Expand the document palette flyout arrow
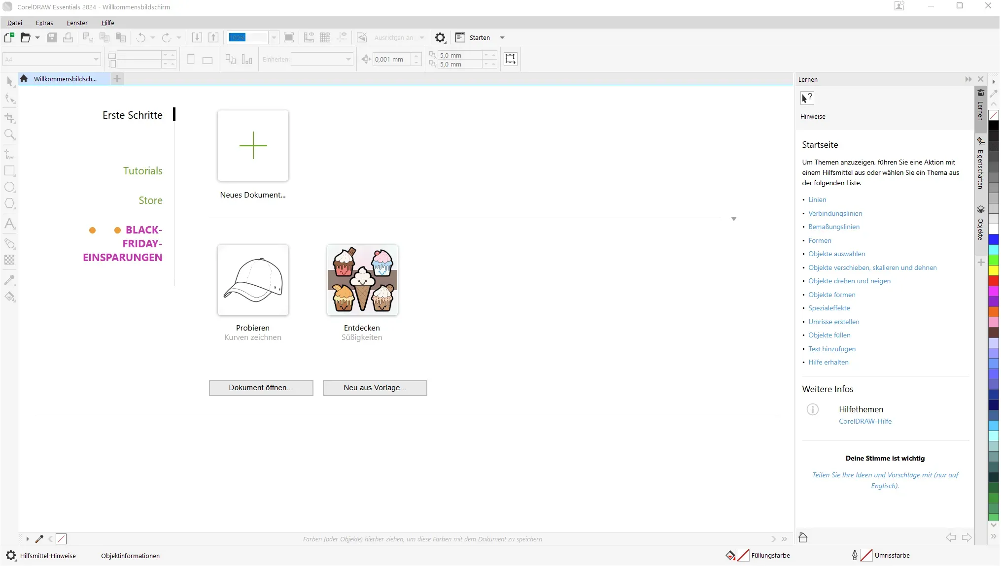Viewport: 1001px width, 566px height. (x=28, y=539)
